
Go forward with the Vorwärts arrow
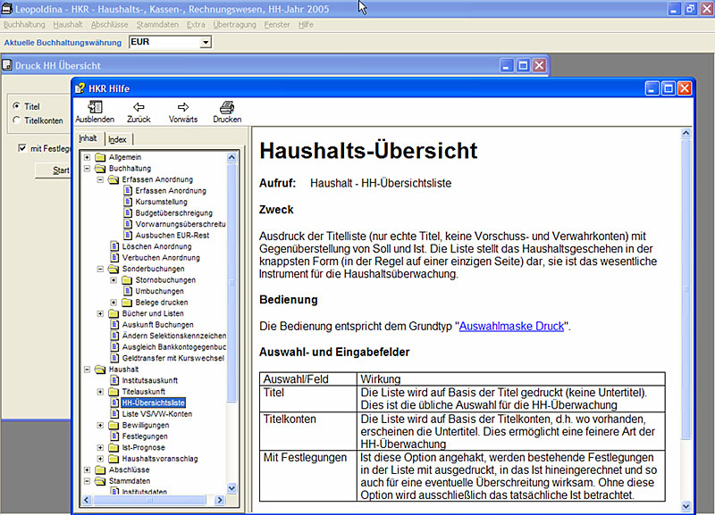pos(183,111)
